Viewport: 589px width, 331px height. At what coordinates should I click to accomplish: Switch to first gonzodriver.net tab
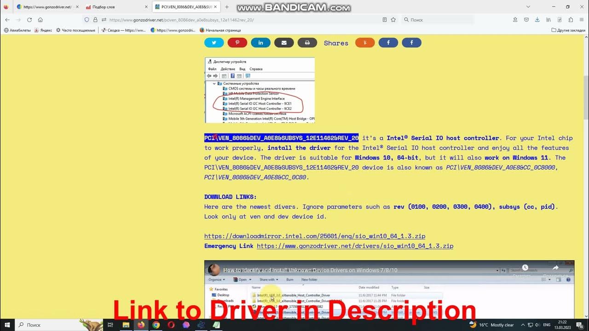click(x=45, y=7)
